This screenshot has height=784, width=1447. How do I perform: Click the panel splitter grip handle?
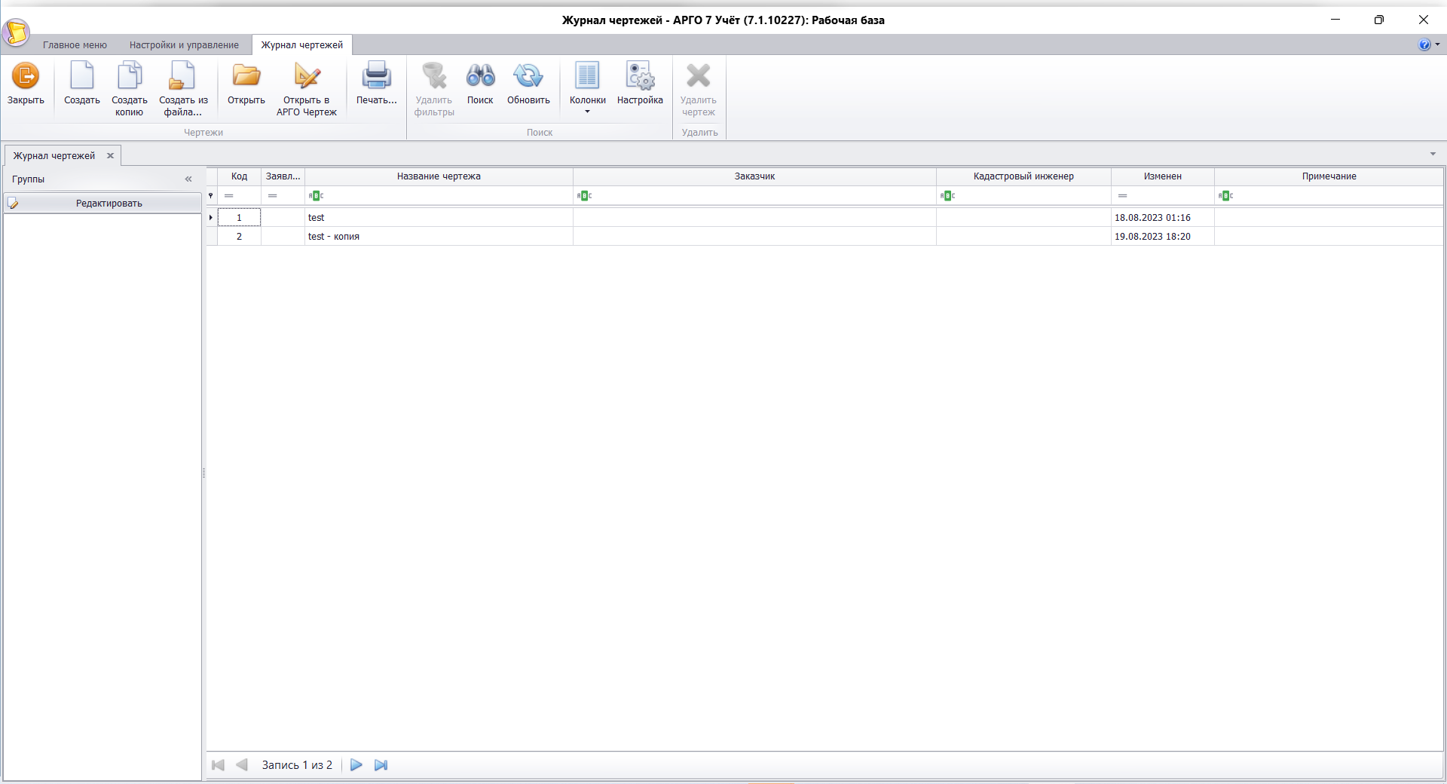pyautogui.click(x=203, y=473)
